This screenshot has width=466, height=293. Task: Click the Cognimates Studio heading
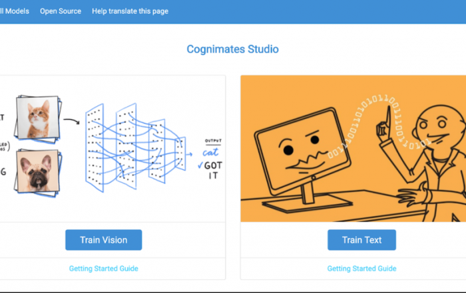(x=232, y=49)
